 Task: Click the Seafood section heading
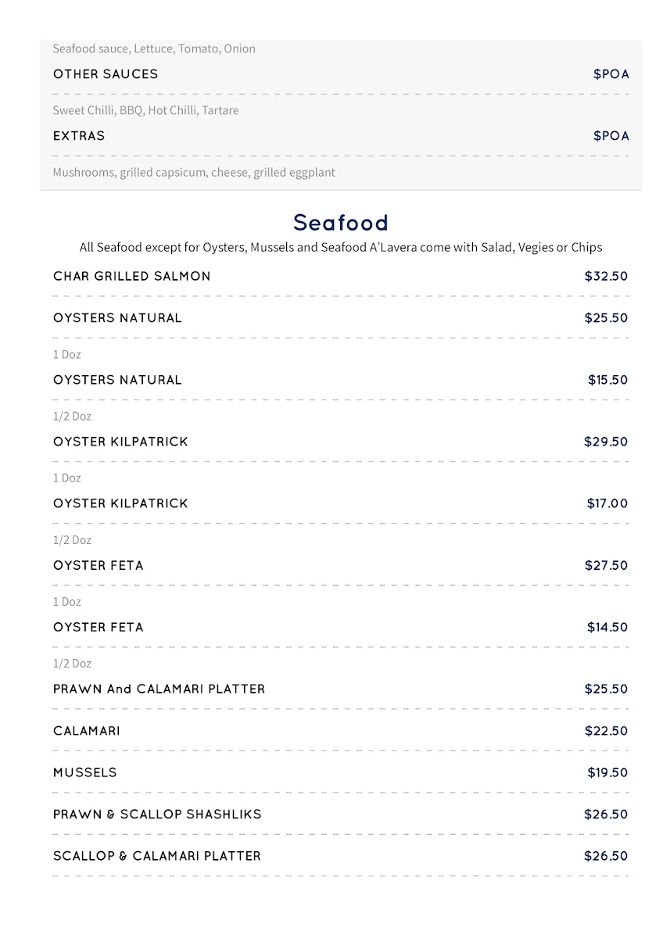coord(341,223)
